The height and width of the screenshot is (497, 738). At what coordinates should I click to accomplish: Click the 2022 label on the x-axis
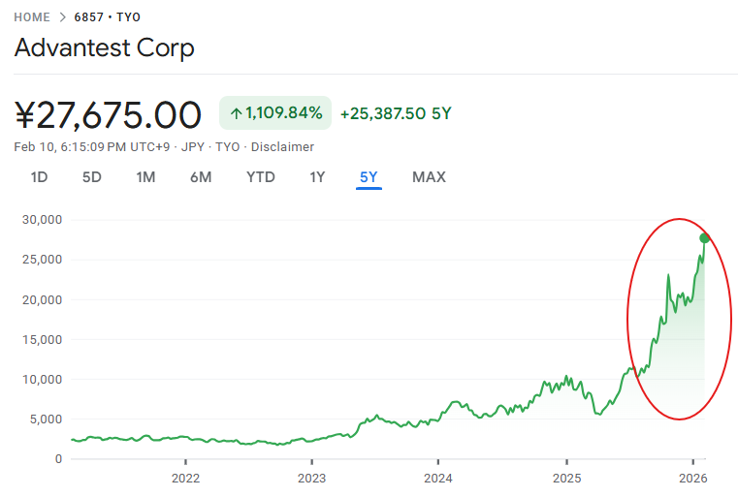point(185,478)
